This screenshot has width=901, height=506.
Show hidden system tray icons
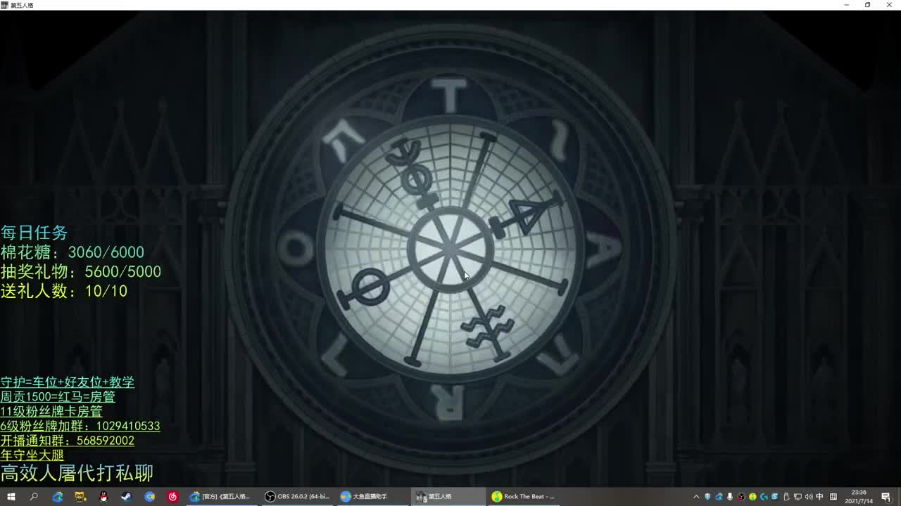(x=696, y=497)
